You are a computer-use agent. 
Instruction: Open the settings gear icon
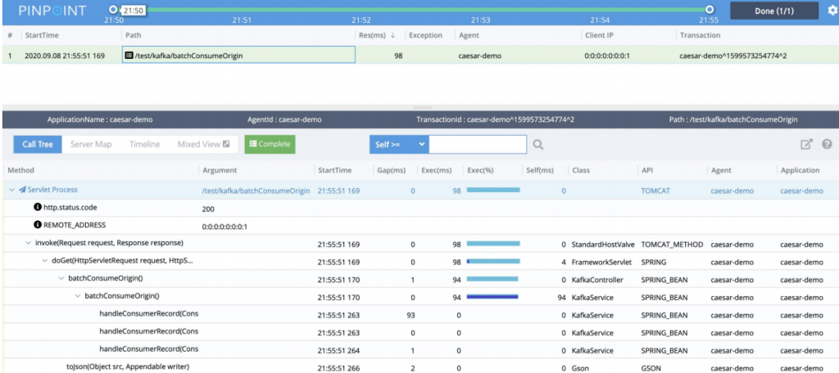pyautogui.click(x=832, y=11)
